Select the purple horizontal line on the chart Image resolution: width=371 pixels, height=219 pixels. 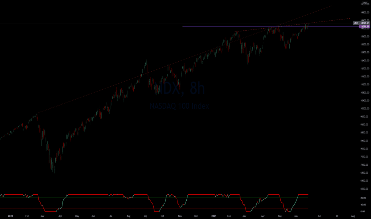[270, 26]
